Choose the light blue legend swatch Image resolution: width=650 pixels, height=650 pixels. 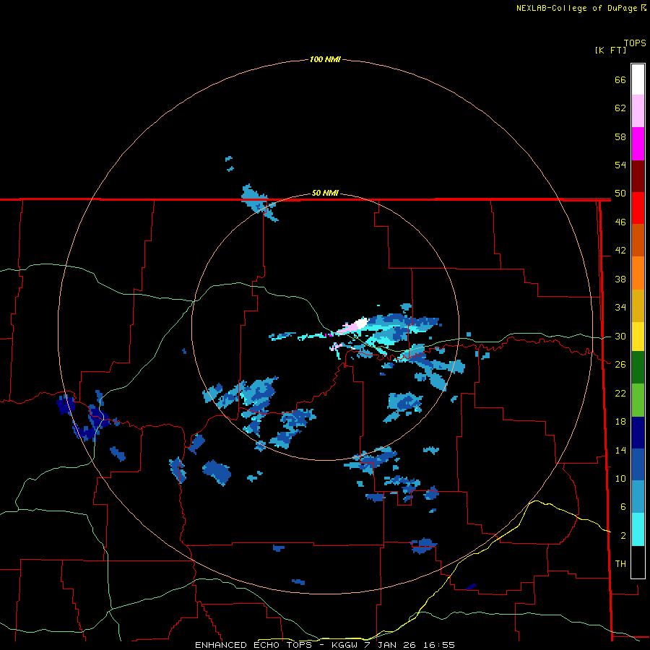pyautogui.click(x=638, y=497)
